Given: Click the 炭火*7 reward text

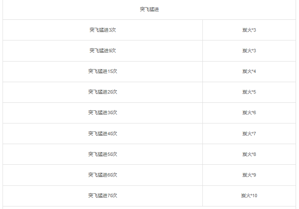Looking at the screenshot, I should 249,134.
